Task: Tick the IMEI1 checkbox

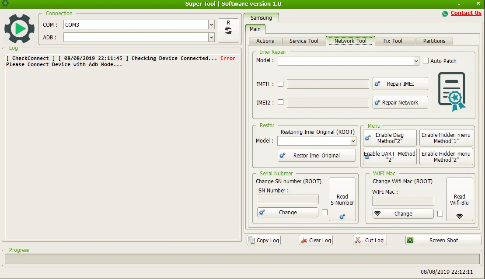Action: point(280,84)
